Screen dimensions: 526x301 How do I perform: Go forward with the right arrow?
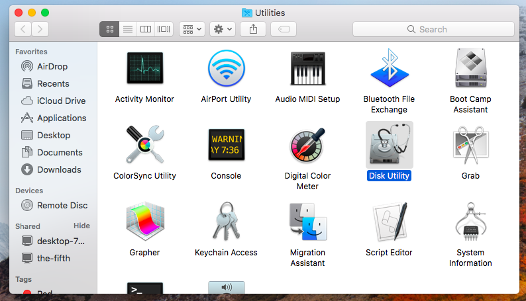pos(40,29)
